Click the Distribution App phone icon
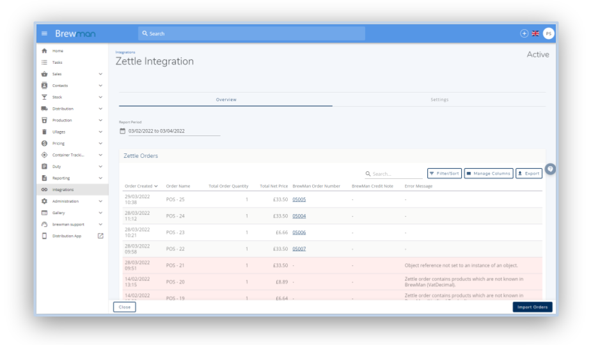Screen dimensions: 614x345 click(x=44, y=236)
